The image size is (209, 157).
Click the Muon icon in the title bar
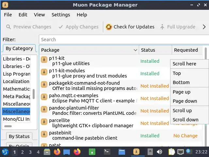click(5, 5)
